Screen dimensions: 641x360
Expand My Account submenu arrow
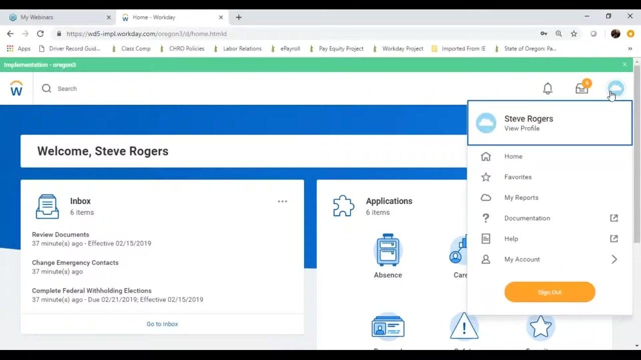[x=614, y=259]
